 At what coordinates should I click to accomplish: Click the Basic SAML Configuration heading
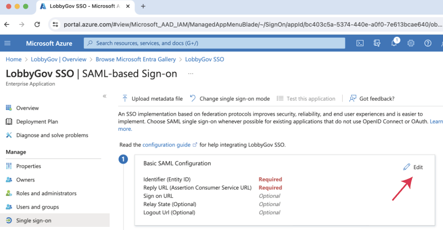(x=177, y=163)
